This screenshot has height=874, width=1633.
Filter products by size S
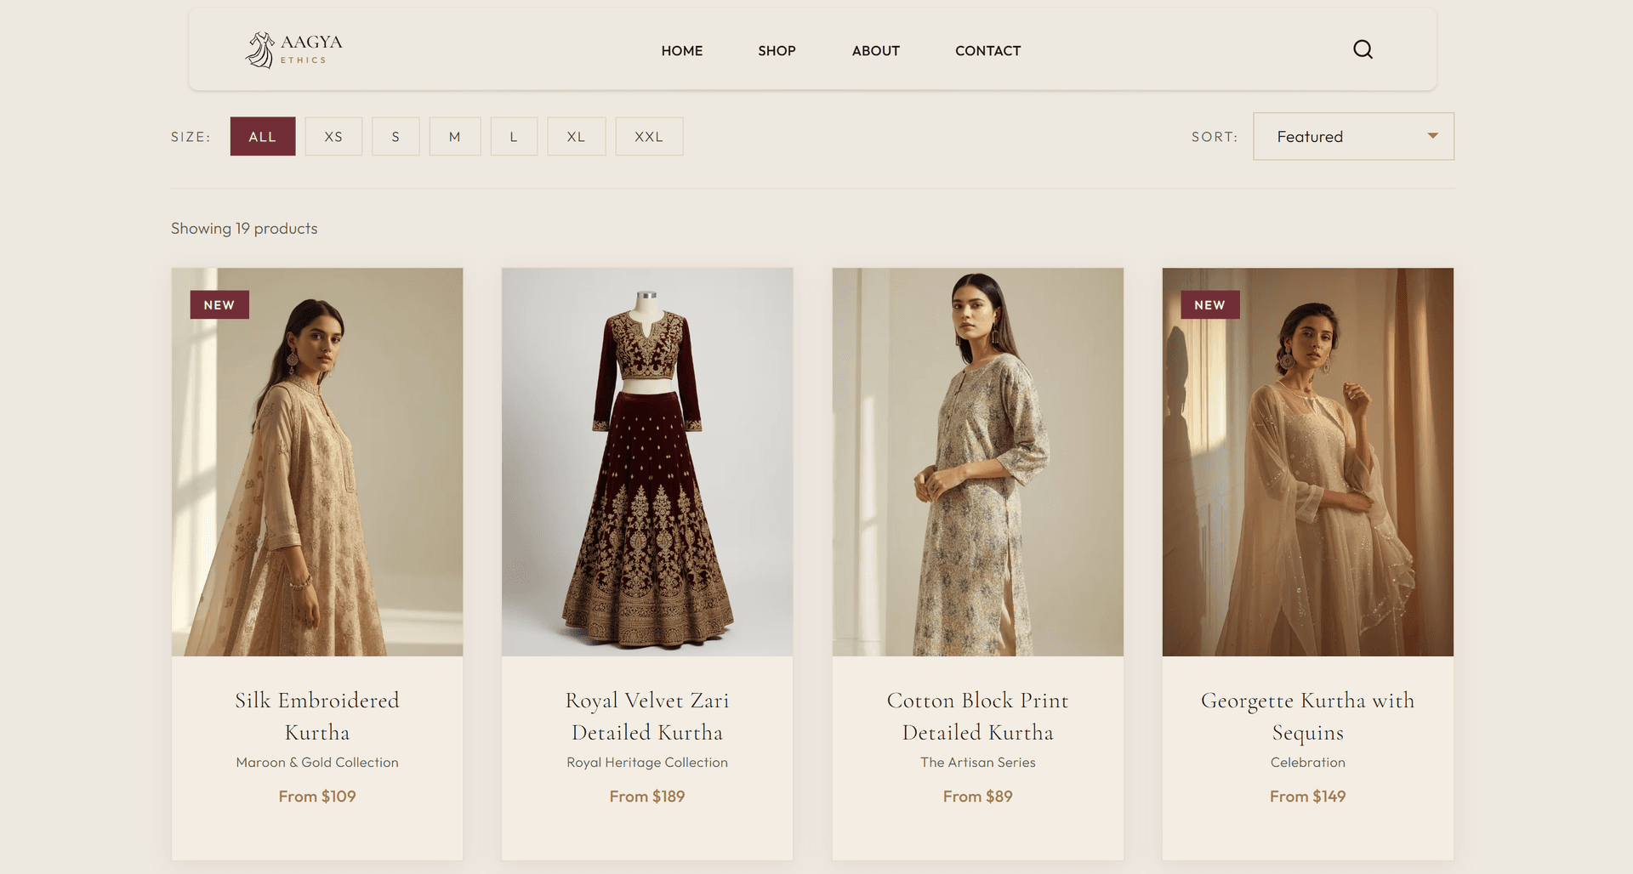click(395, 136)
